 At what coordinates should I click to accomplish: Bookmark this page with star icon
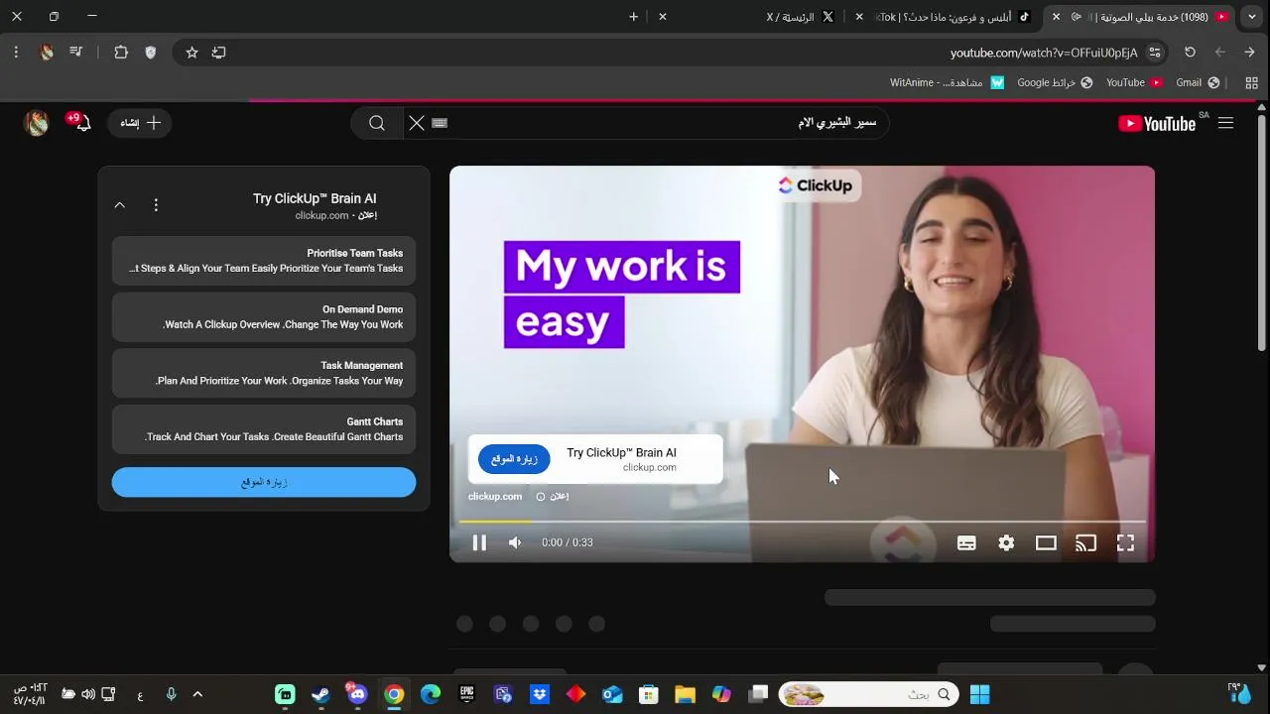[191, 53]
